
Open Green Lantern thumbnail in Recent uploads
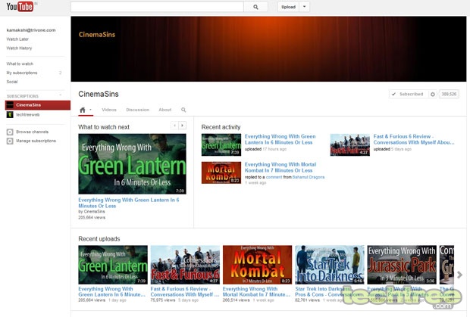pyautogui.click(x=113, y=265)
